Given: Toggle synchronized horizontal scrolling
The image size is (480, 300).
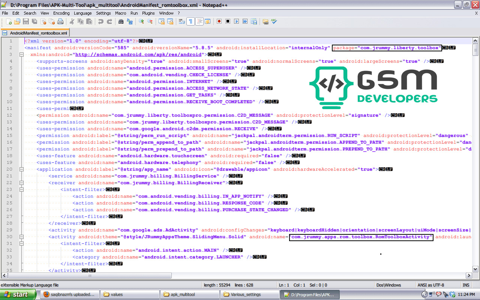Looking at the screenshot, I should [x=170, y=22].
